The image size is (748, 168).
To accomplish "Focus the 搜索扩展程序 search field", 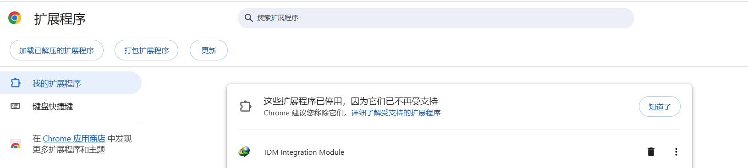I will (x=436, y=18).
